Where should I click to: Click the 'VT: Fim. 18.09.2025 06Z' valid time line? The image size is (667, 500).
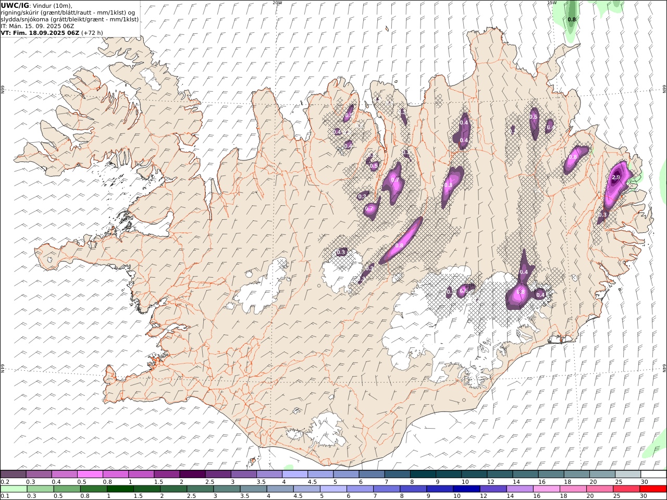40,32
